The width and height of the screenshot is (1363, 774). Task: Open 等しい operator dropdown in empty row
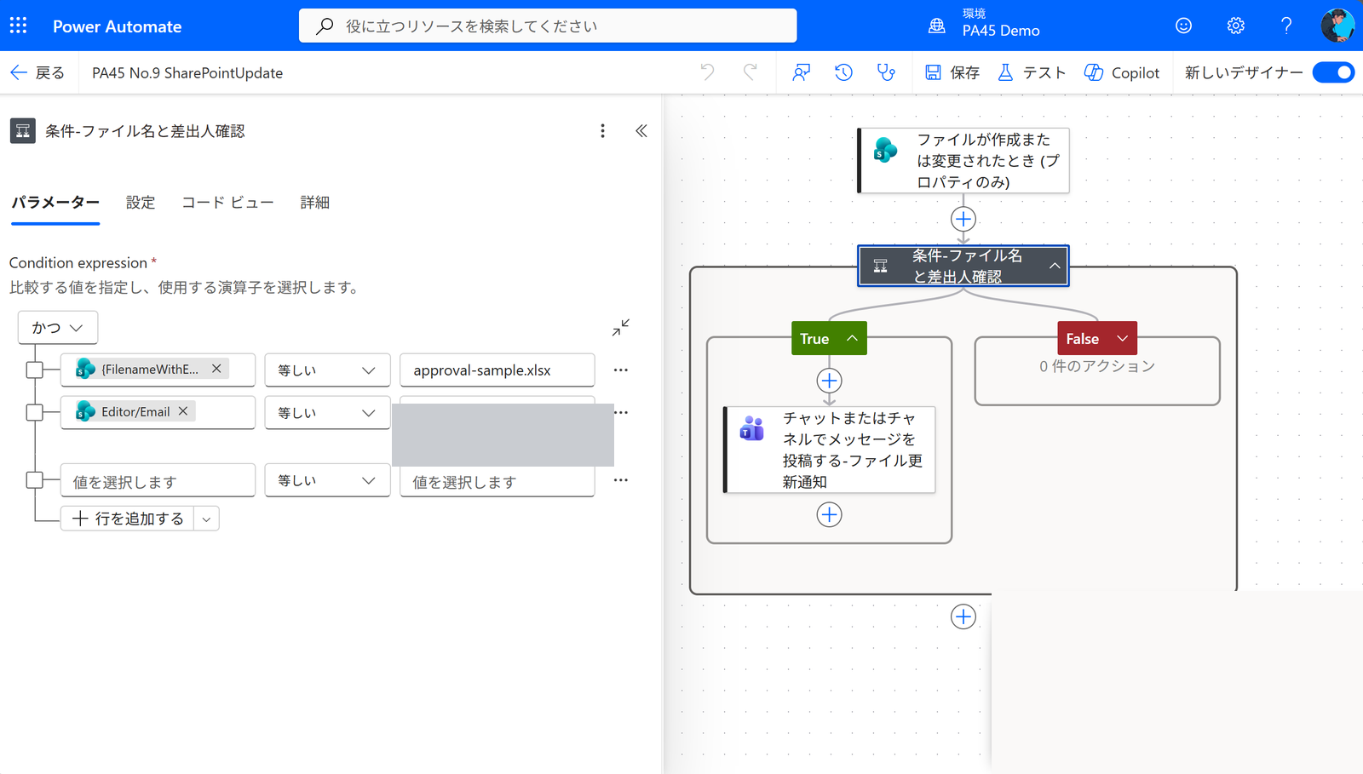327,480
